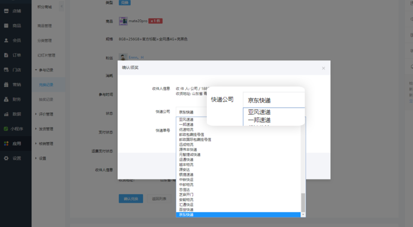Select 汇通快运 from the courier list

(x=238, y=205)
